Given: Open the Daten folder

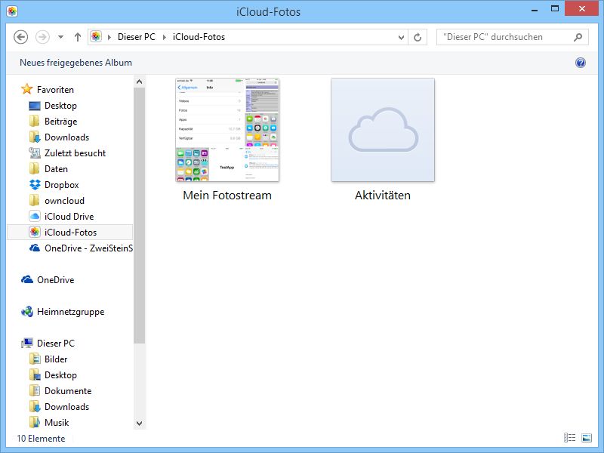Looking at the screenshot, I should pyautogui.click(x=56, y=168).
